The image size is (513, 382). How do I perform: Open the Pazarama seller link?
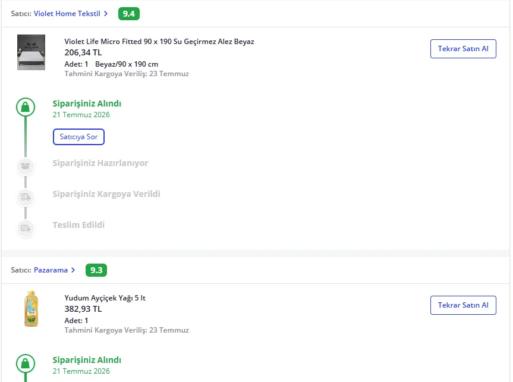[x=51, y=270]
